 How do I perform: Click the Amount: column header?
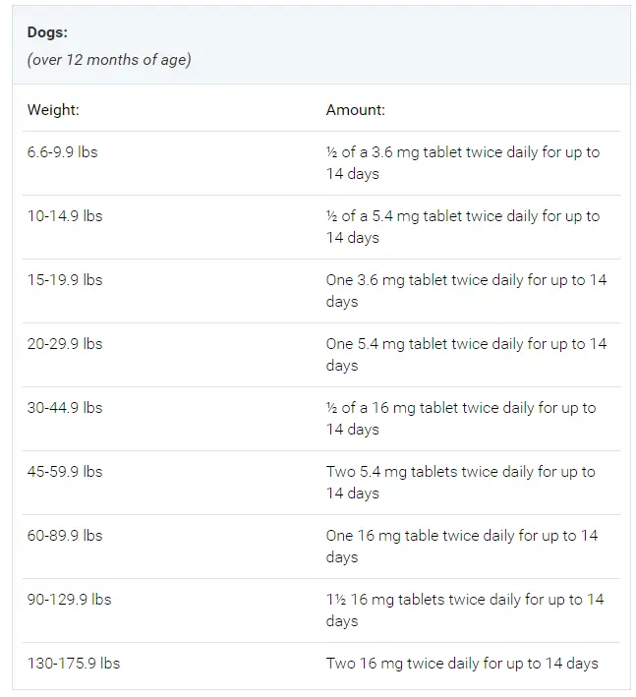click(356, 110)
